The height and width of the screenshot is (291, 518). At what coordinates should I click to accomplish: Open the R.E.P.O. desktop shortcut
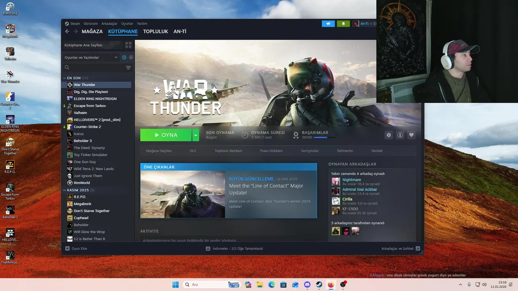[10, 167]
